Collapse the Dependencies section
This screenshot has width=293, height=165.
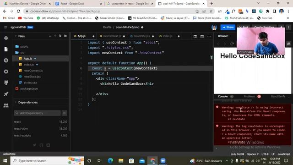16,102
